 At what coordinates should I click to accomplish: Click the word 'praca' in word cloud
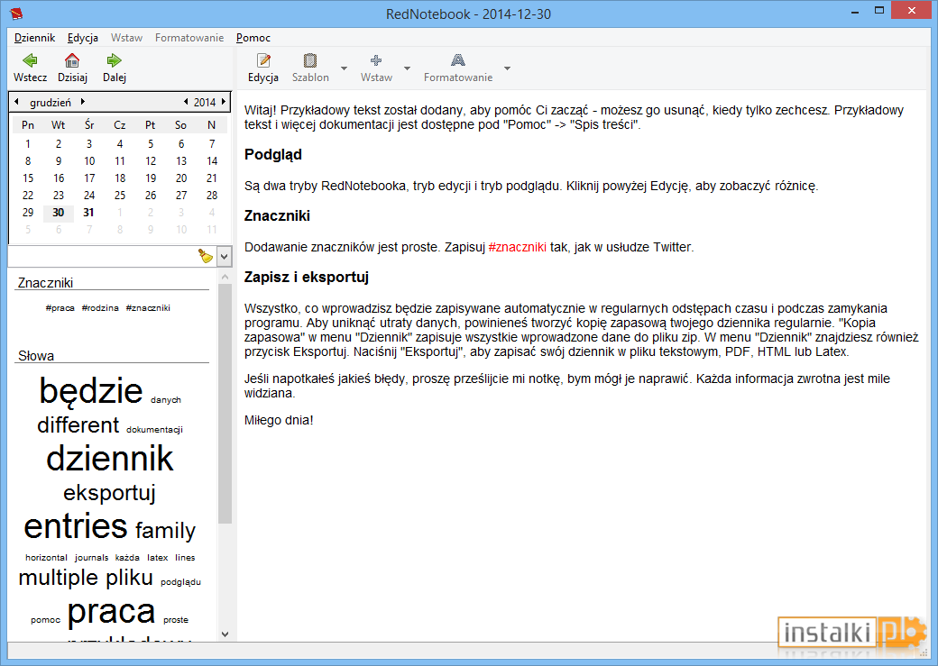click(x=111, y=612)
